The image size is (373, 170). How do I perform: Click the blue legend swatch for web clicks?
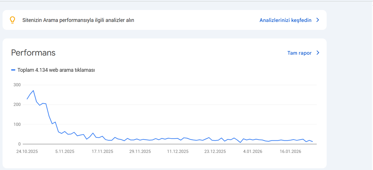point(13,70)
